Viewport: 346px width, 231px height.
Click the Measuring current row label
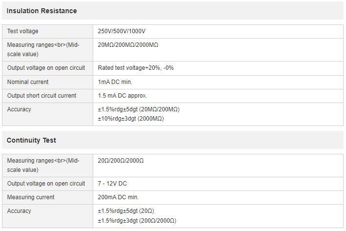31,197
